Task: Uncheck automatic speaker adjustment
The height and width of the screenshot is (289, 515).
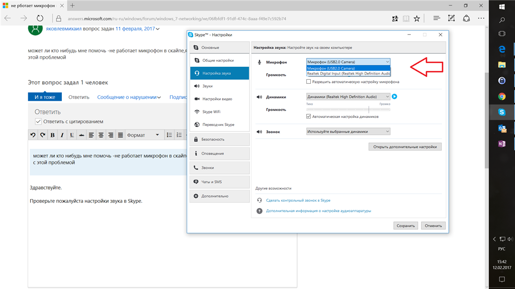Action: (x=308, y=116)
